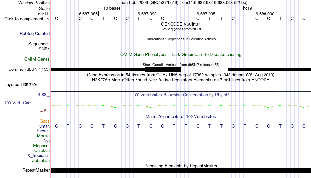Image resolution: width=311 pixels, height=178 pixels.
Task: Select the Mouse species label
Action: coord(43,136)
